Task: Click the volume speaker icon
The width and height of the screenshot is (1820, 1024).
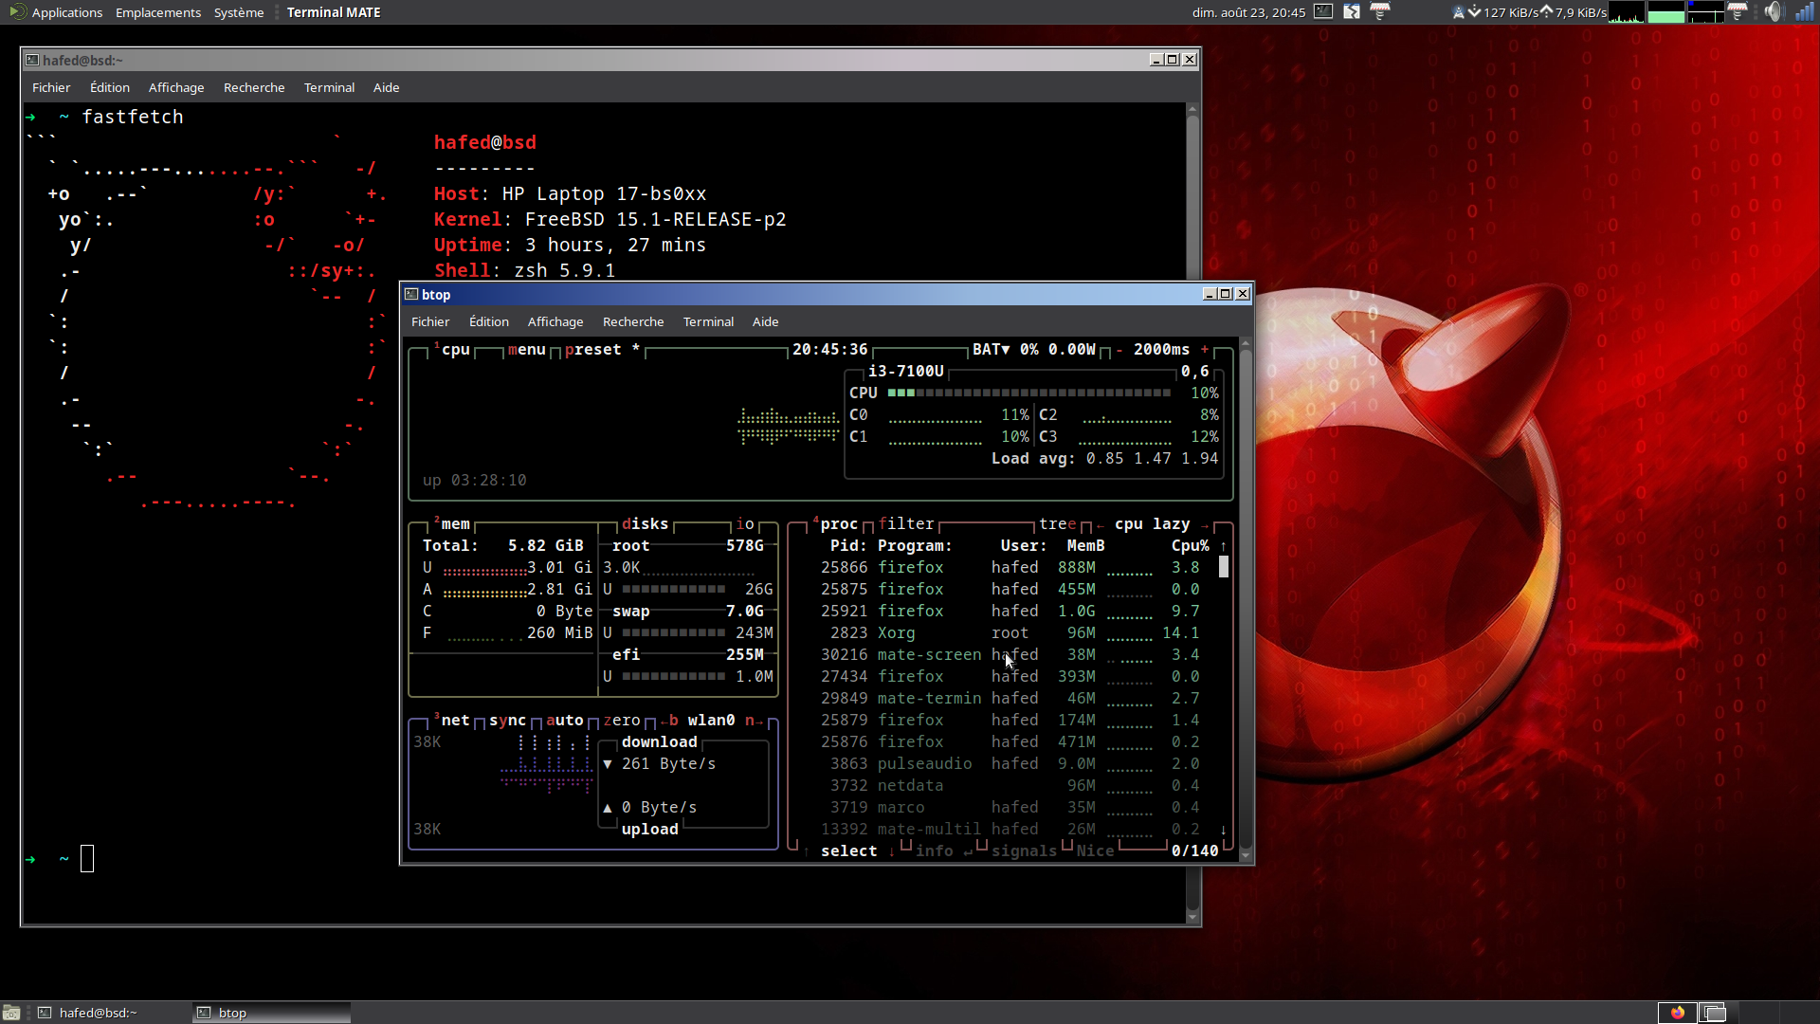Action: pyautogui.click(x=1773, y=12)
